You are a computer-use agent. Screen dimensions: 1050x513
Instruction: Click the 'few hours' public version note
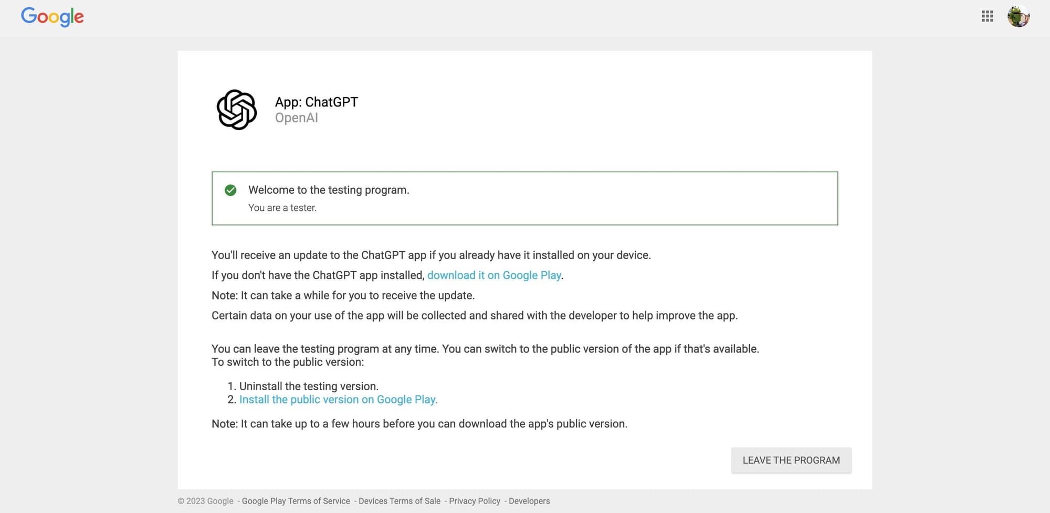tap(419, 424)
